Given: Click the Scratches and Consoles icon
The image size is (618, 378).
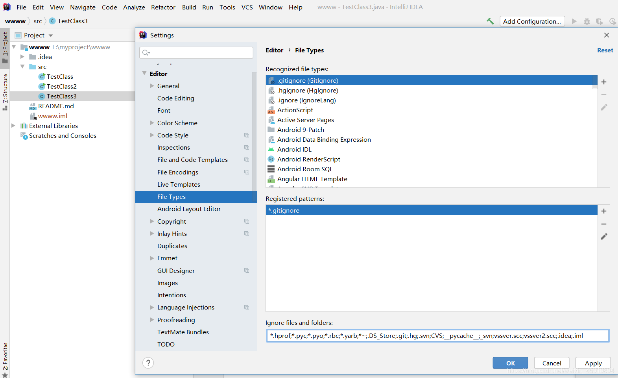Looking at the screenshot, I should (24, 136).
